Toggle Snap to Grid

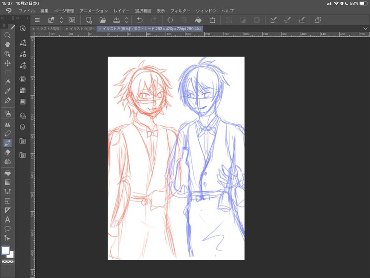pyautogui.click(x=301, y=20)
